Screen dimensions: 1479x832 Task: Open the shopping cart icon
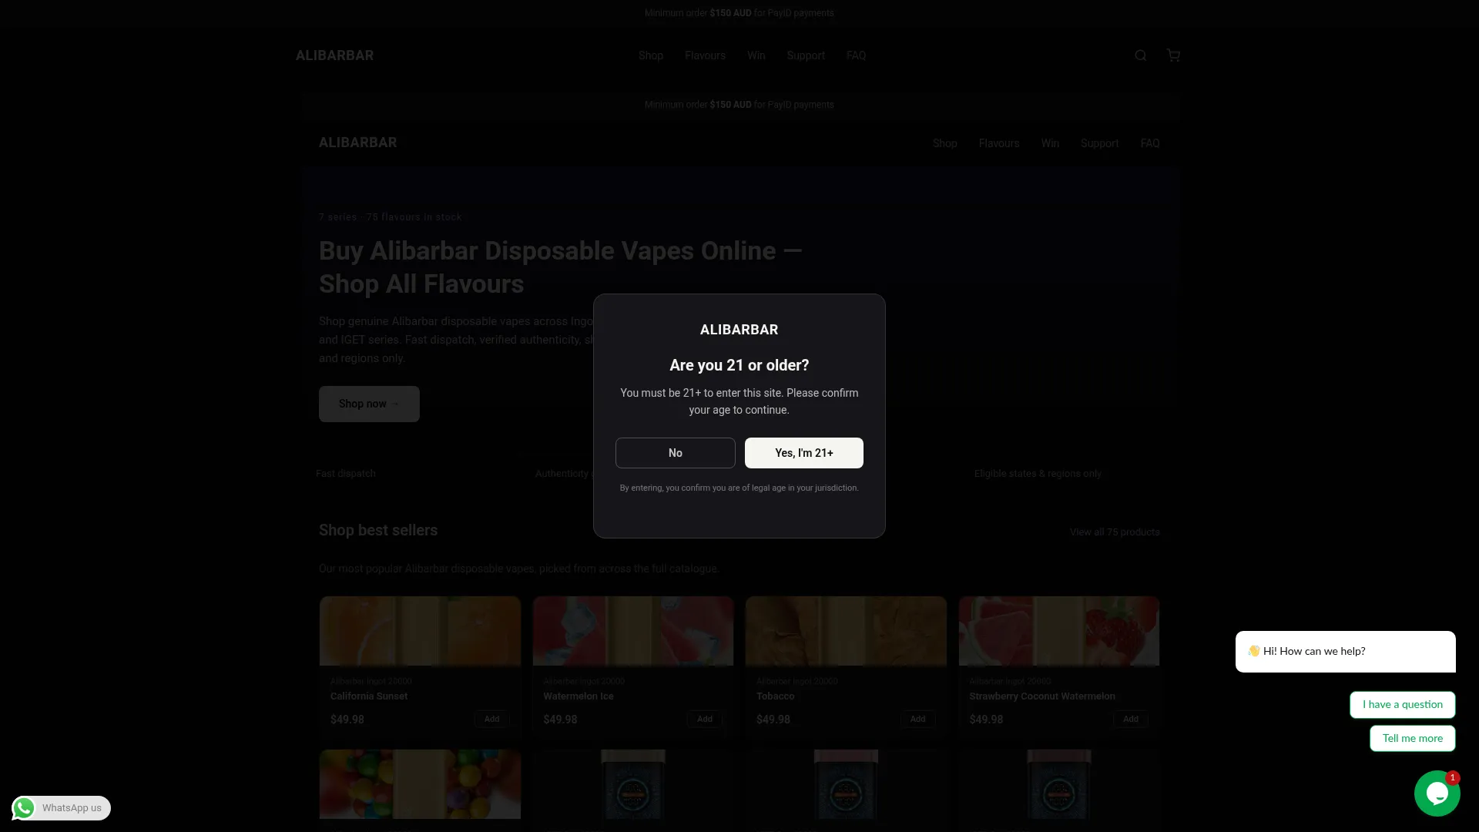[1173, 55]
